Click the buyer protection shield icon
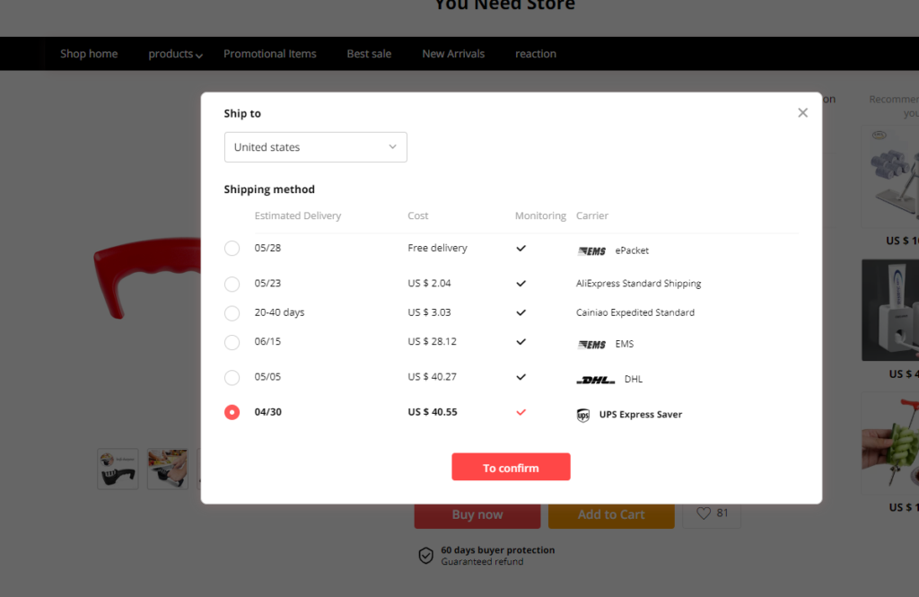Screen dimensions: 919x597 pyautogui.click(x=426, y=556)
